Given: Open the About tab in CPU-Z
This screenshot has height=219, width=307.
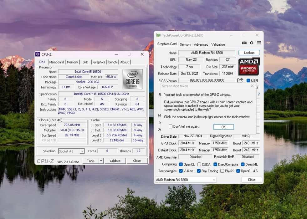Looking at the screenshot, I should (x=125, y=62).
